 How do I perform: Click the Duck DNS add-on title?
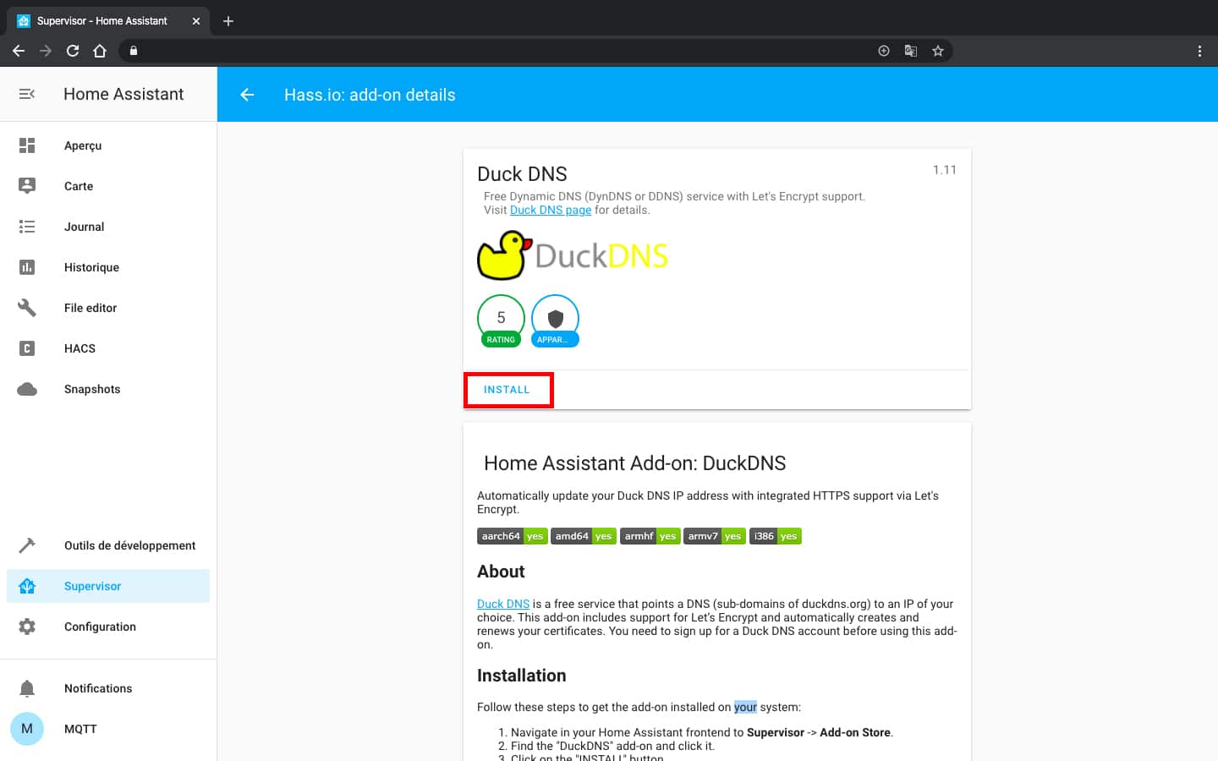(x=522, y=174)
